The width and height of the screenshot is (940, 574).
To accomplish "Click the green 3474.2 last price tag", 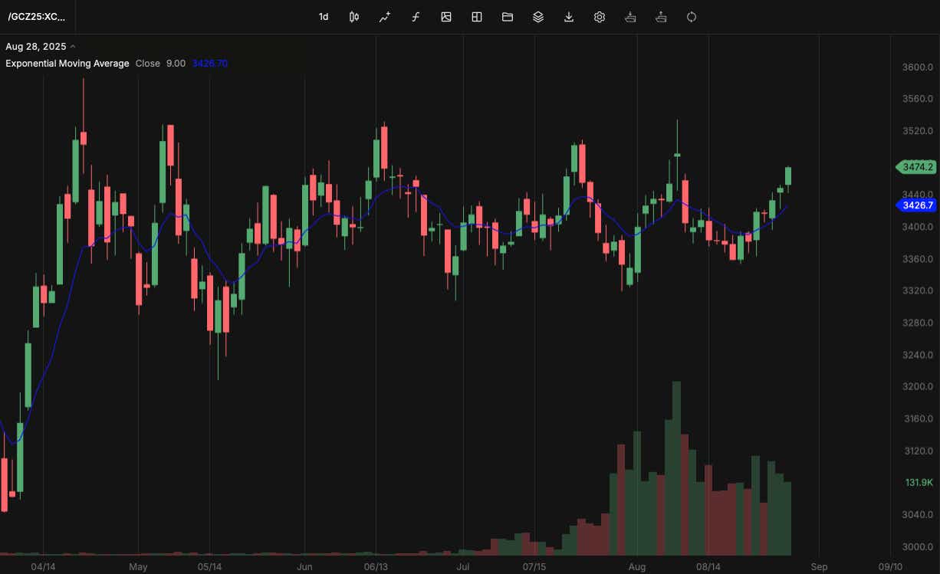I will [x=916, y=166].
